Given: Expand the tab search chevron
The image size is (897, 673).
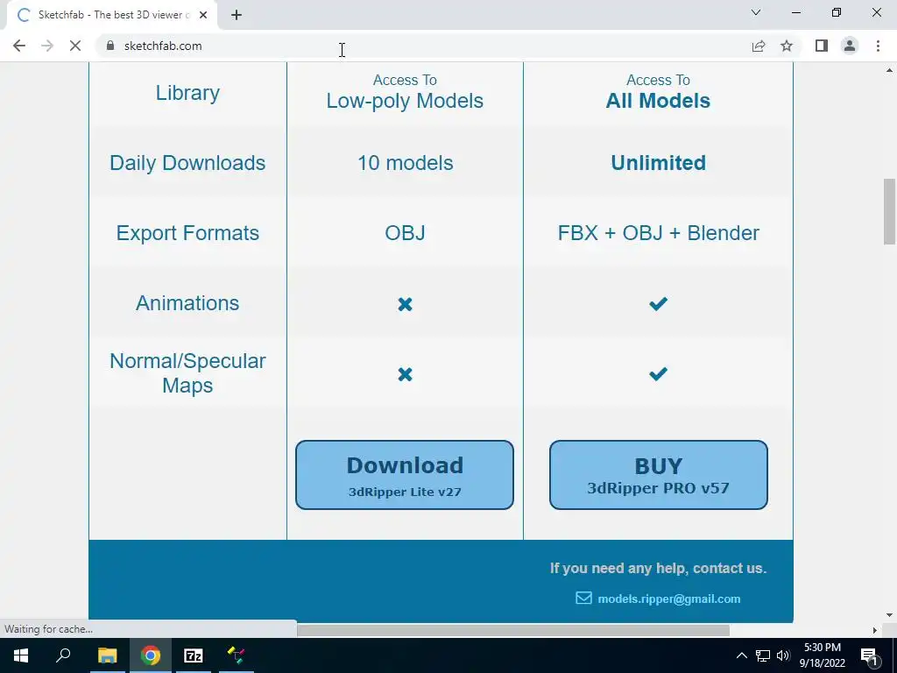Looking at the screenshot, I should coord(756,12).
